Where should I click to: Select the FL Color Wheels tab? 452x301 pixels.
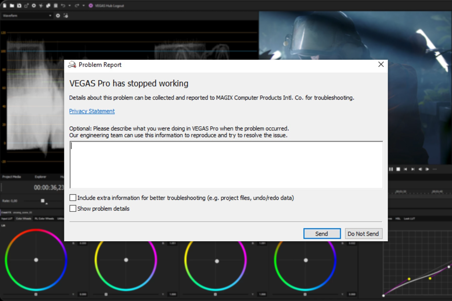tap(44, 219)
